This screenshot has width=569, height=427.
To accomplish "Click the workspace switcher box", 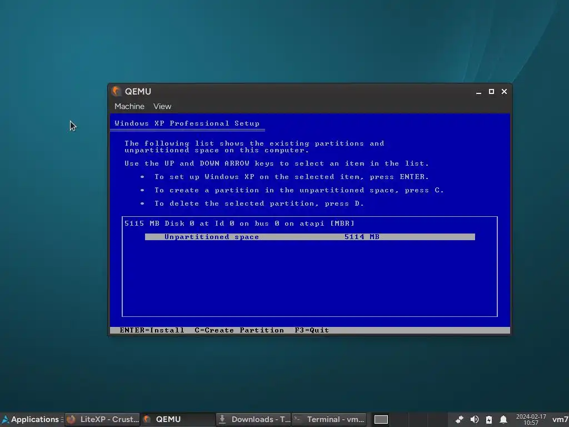I will point(381,419).
